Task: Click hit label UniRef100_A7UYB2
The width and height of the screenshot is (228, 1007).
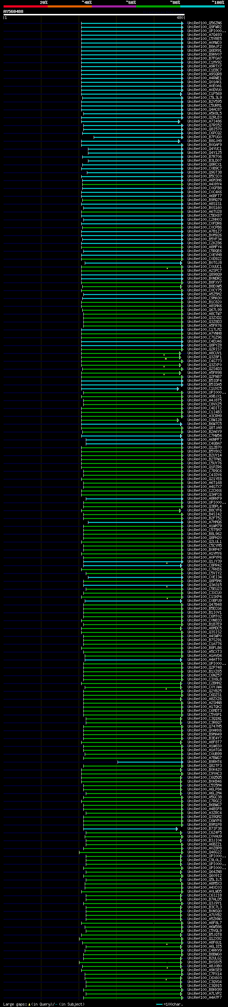Action: point(204,915)
